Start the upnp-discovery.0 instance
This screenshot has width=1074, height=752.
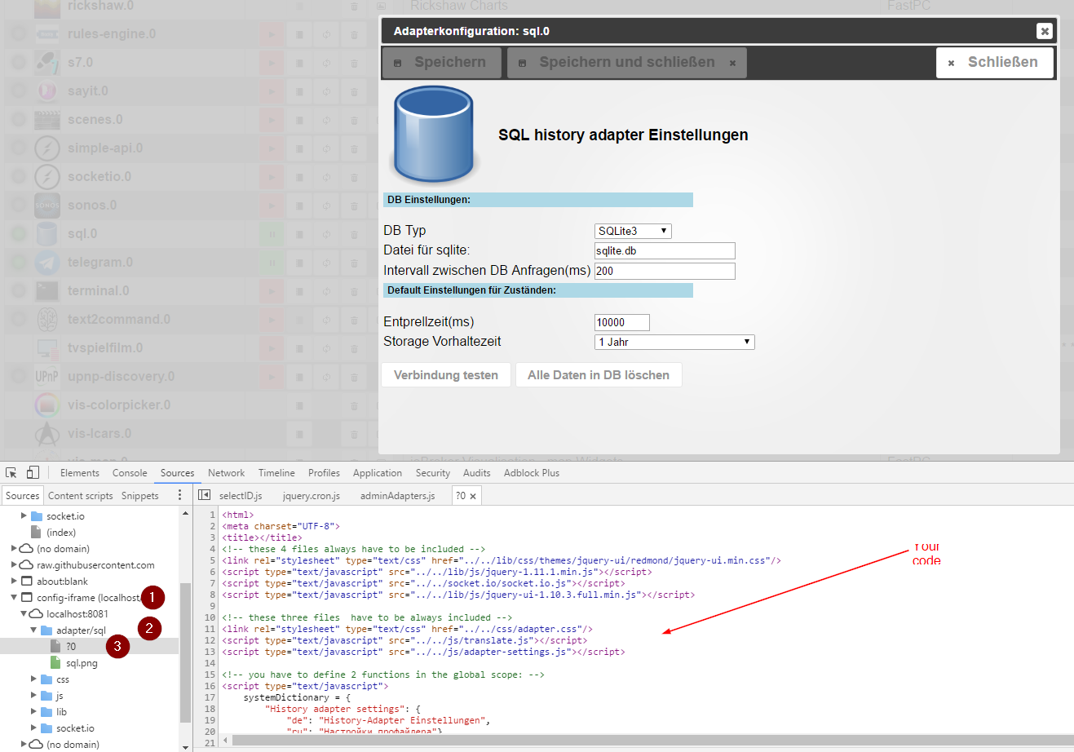272,377
